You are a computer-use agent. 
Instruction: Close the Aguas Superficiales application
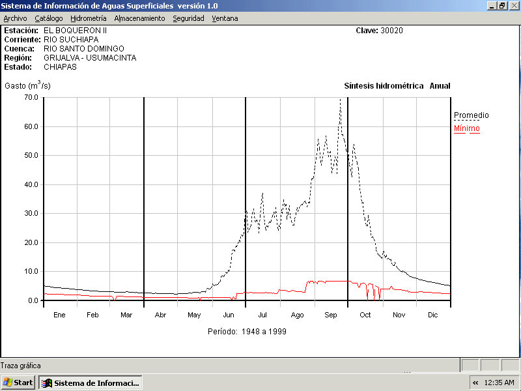click(x=513, y=5)
